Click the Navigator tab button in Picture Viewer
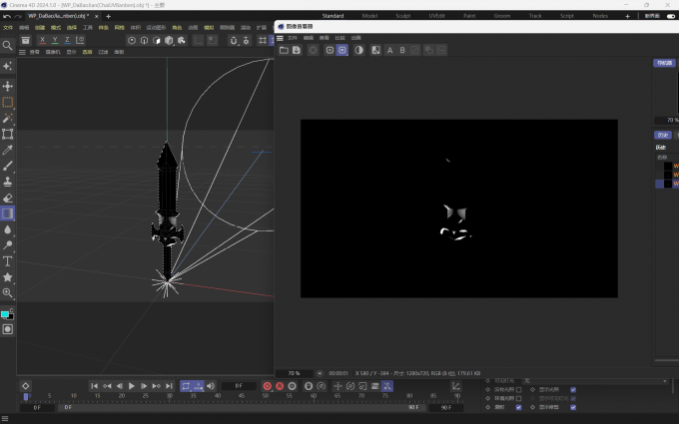The height and width of the screenshot is (424, 679). pyautogui.click(x=664, y=63)
